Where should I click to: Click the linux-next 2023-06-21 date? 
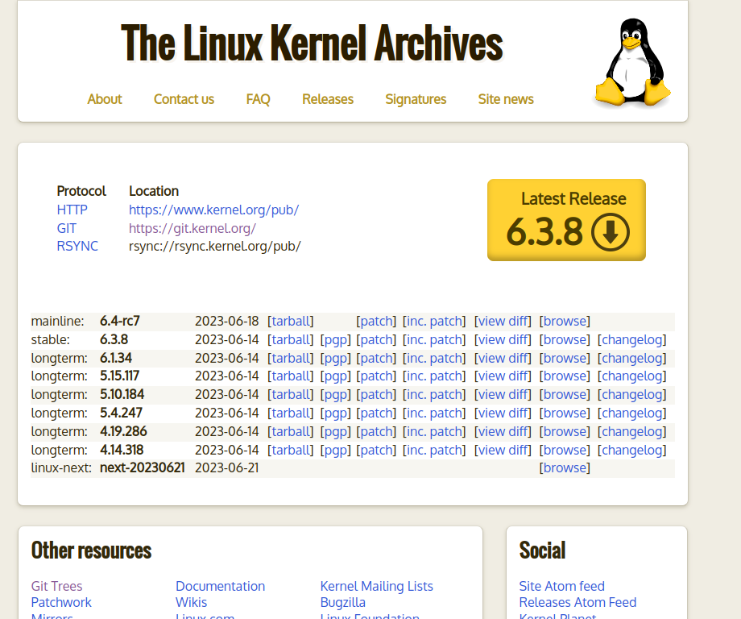point(227,468)
